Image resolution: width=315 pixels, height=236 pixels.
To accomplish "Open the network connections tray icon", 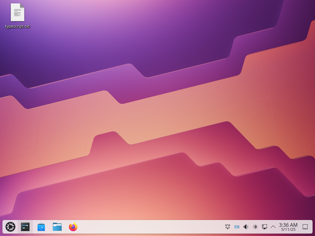I will click(x=264, y=227).
